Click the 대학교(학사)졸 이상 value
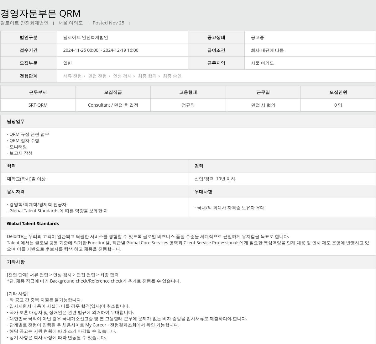The image size is (376, 344). click(26, 179)
